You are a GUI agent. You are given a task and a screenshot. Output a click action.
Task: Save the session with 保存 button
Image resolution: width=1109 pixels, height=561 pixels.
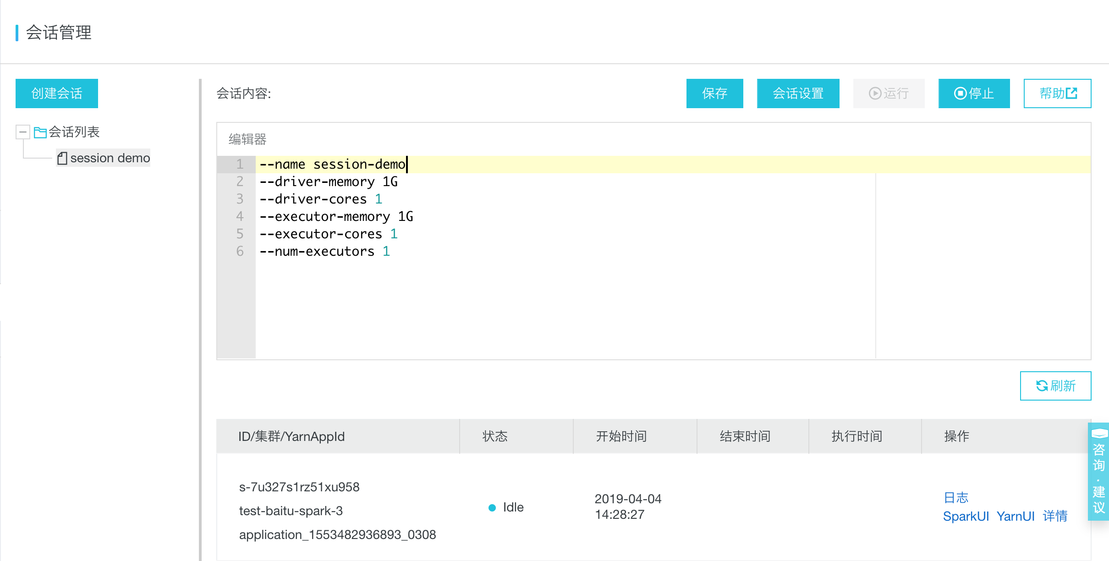(715, 93)
